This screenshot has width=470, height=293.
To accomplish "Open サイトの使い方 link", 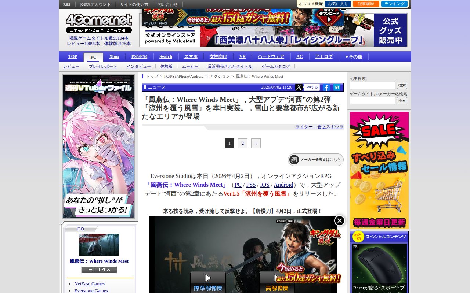I will pos(134,4).
